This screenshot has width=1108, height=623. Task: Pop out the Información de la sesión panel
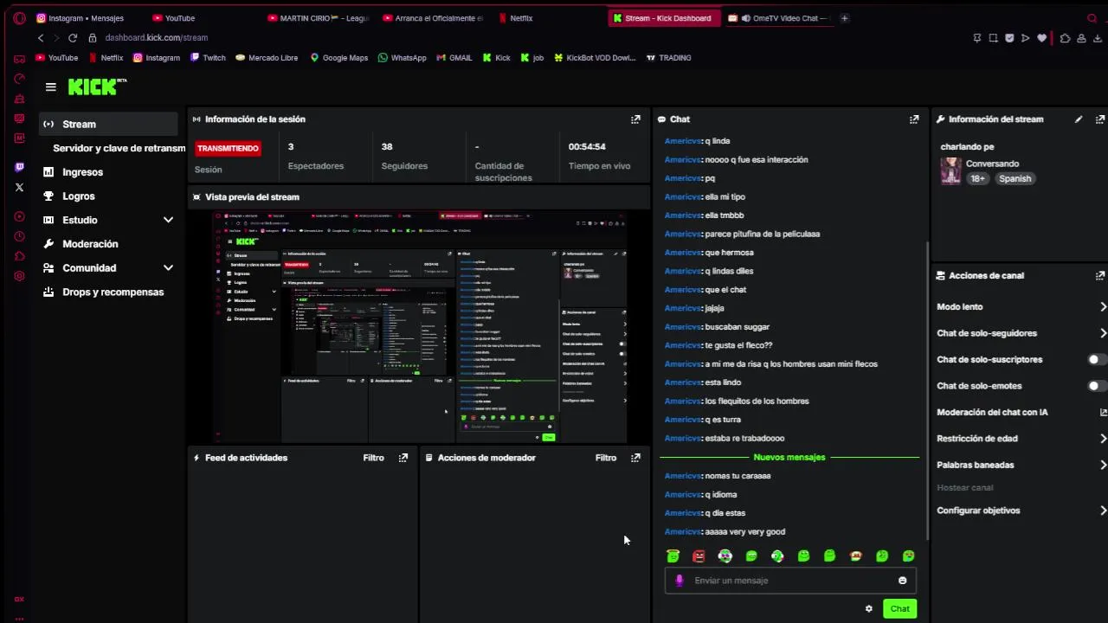[x=635, y=119]
